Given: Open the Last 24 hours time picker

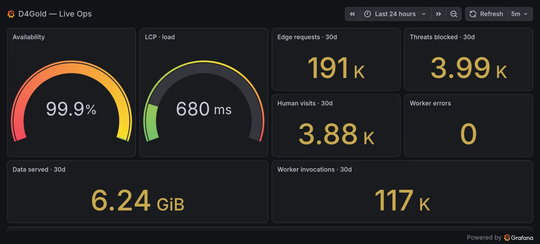Looking at the screenshot, I should pos(395,14).
